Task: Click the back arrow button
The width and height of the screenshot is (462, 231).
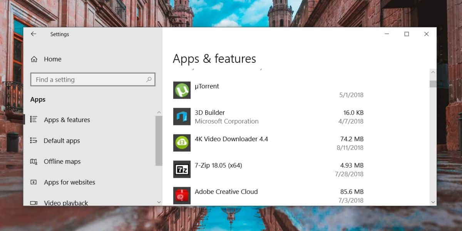Action: click(33, 34)
